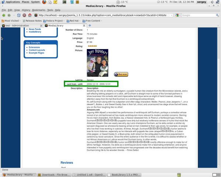Open the Help menu
The height and width of the screenshot is (177, 221).
[58, 10]
